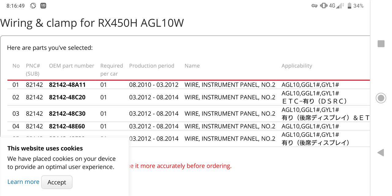Click the part name in the 82142-48C20 row
This screenshot has height=196, width=392.
230,97
